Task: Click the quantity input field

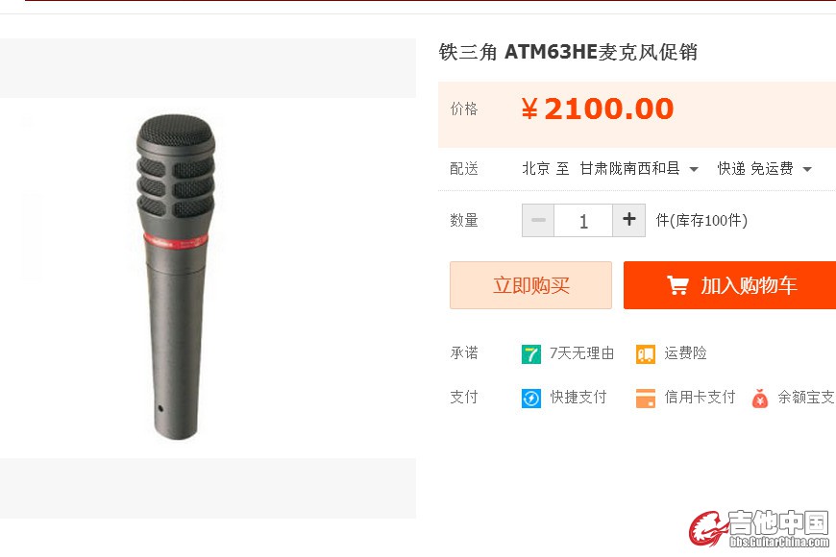Action: click(x=583, y=220)
